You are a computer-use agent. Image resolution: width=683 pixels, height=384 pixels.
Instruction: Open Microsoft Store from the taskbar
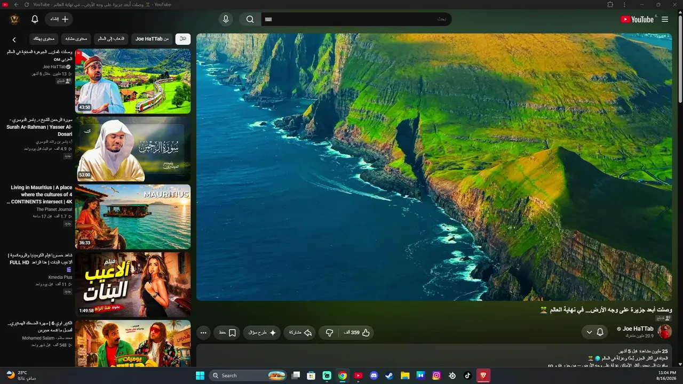pyautogui.click(x=311, y=375)
